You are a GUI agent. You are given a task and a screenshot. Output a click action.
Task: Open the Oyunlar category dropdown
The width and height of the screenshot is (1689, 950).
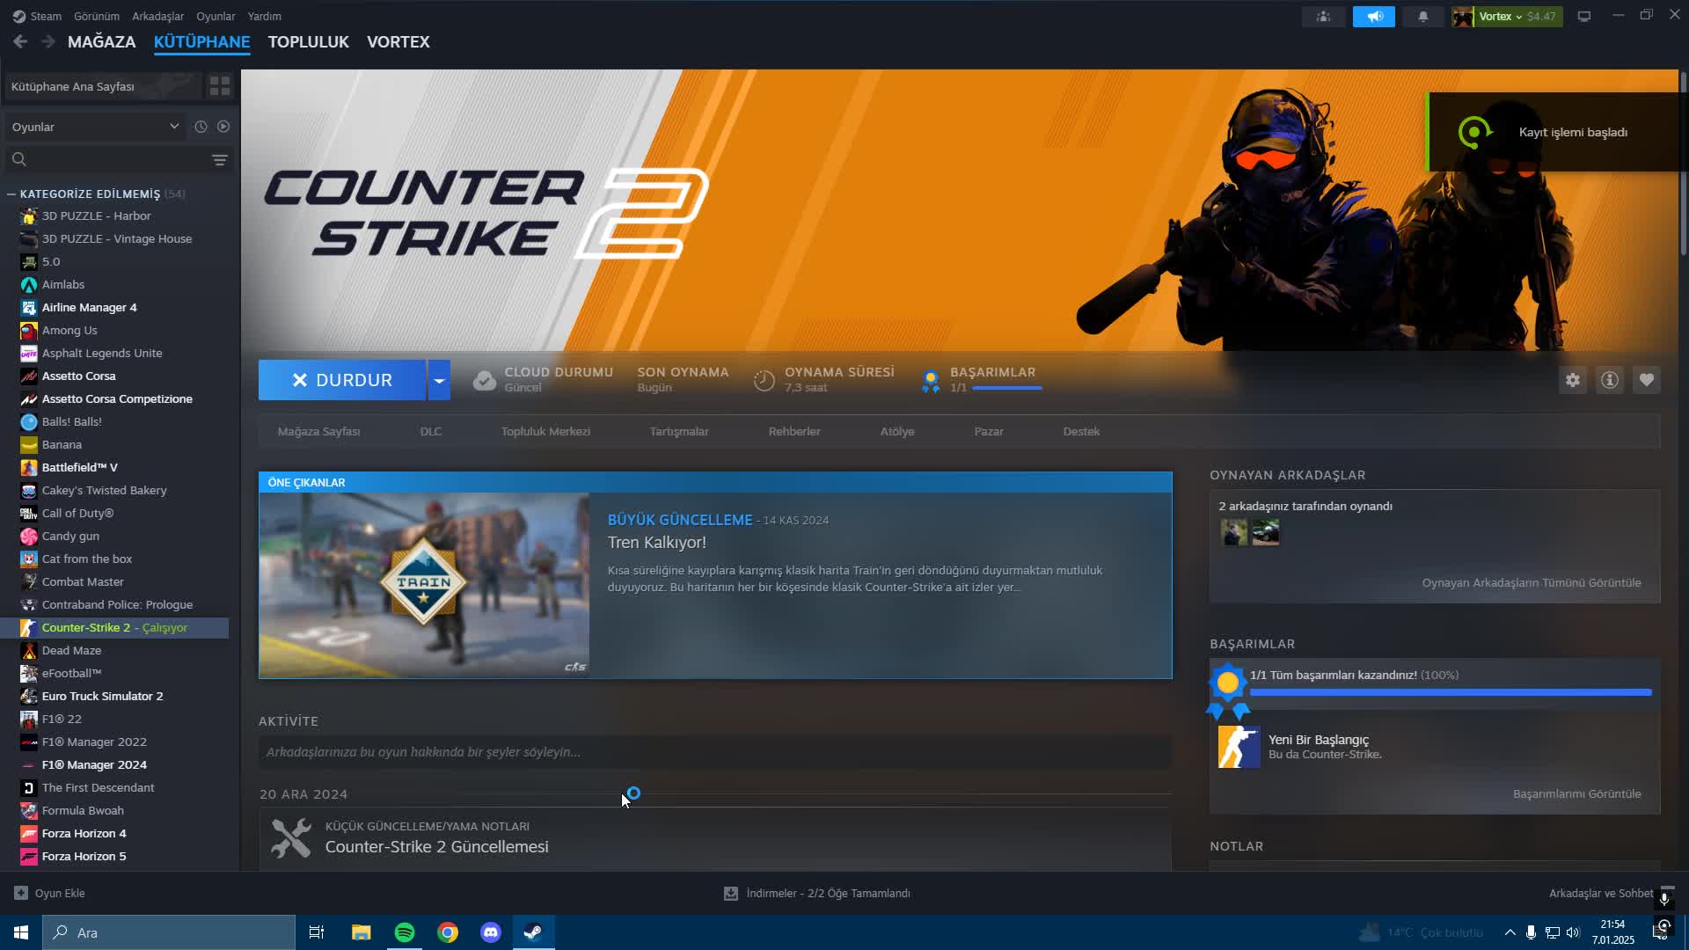click(x=95, y=127)
